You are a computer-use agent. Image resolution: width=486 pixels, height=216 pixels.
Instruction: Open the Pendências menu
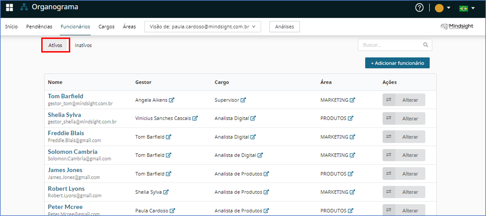[39, 27]
